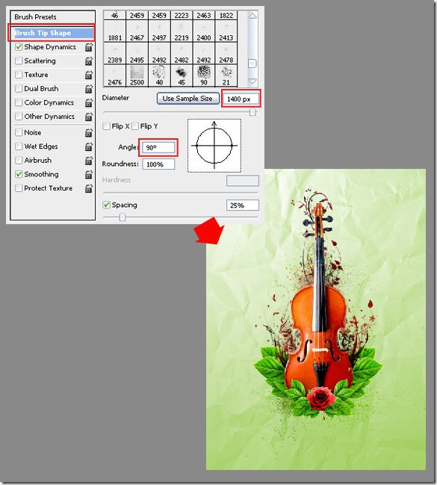Click the Angle input field
Viewport: 437px width, 485px height.
tap(158, 147)
